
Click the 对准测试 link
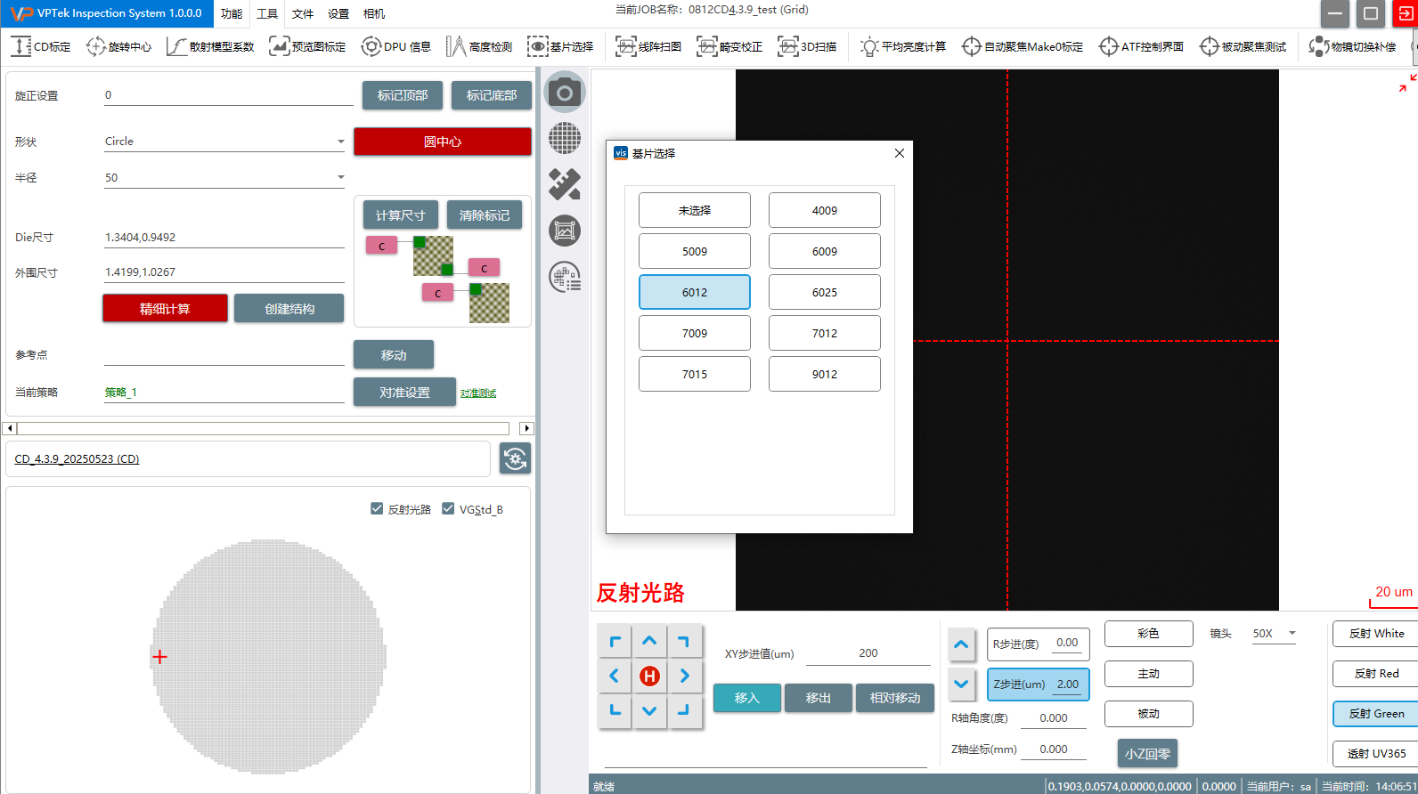pyautogui.click(x=478, y=393)
